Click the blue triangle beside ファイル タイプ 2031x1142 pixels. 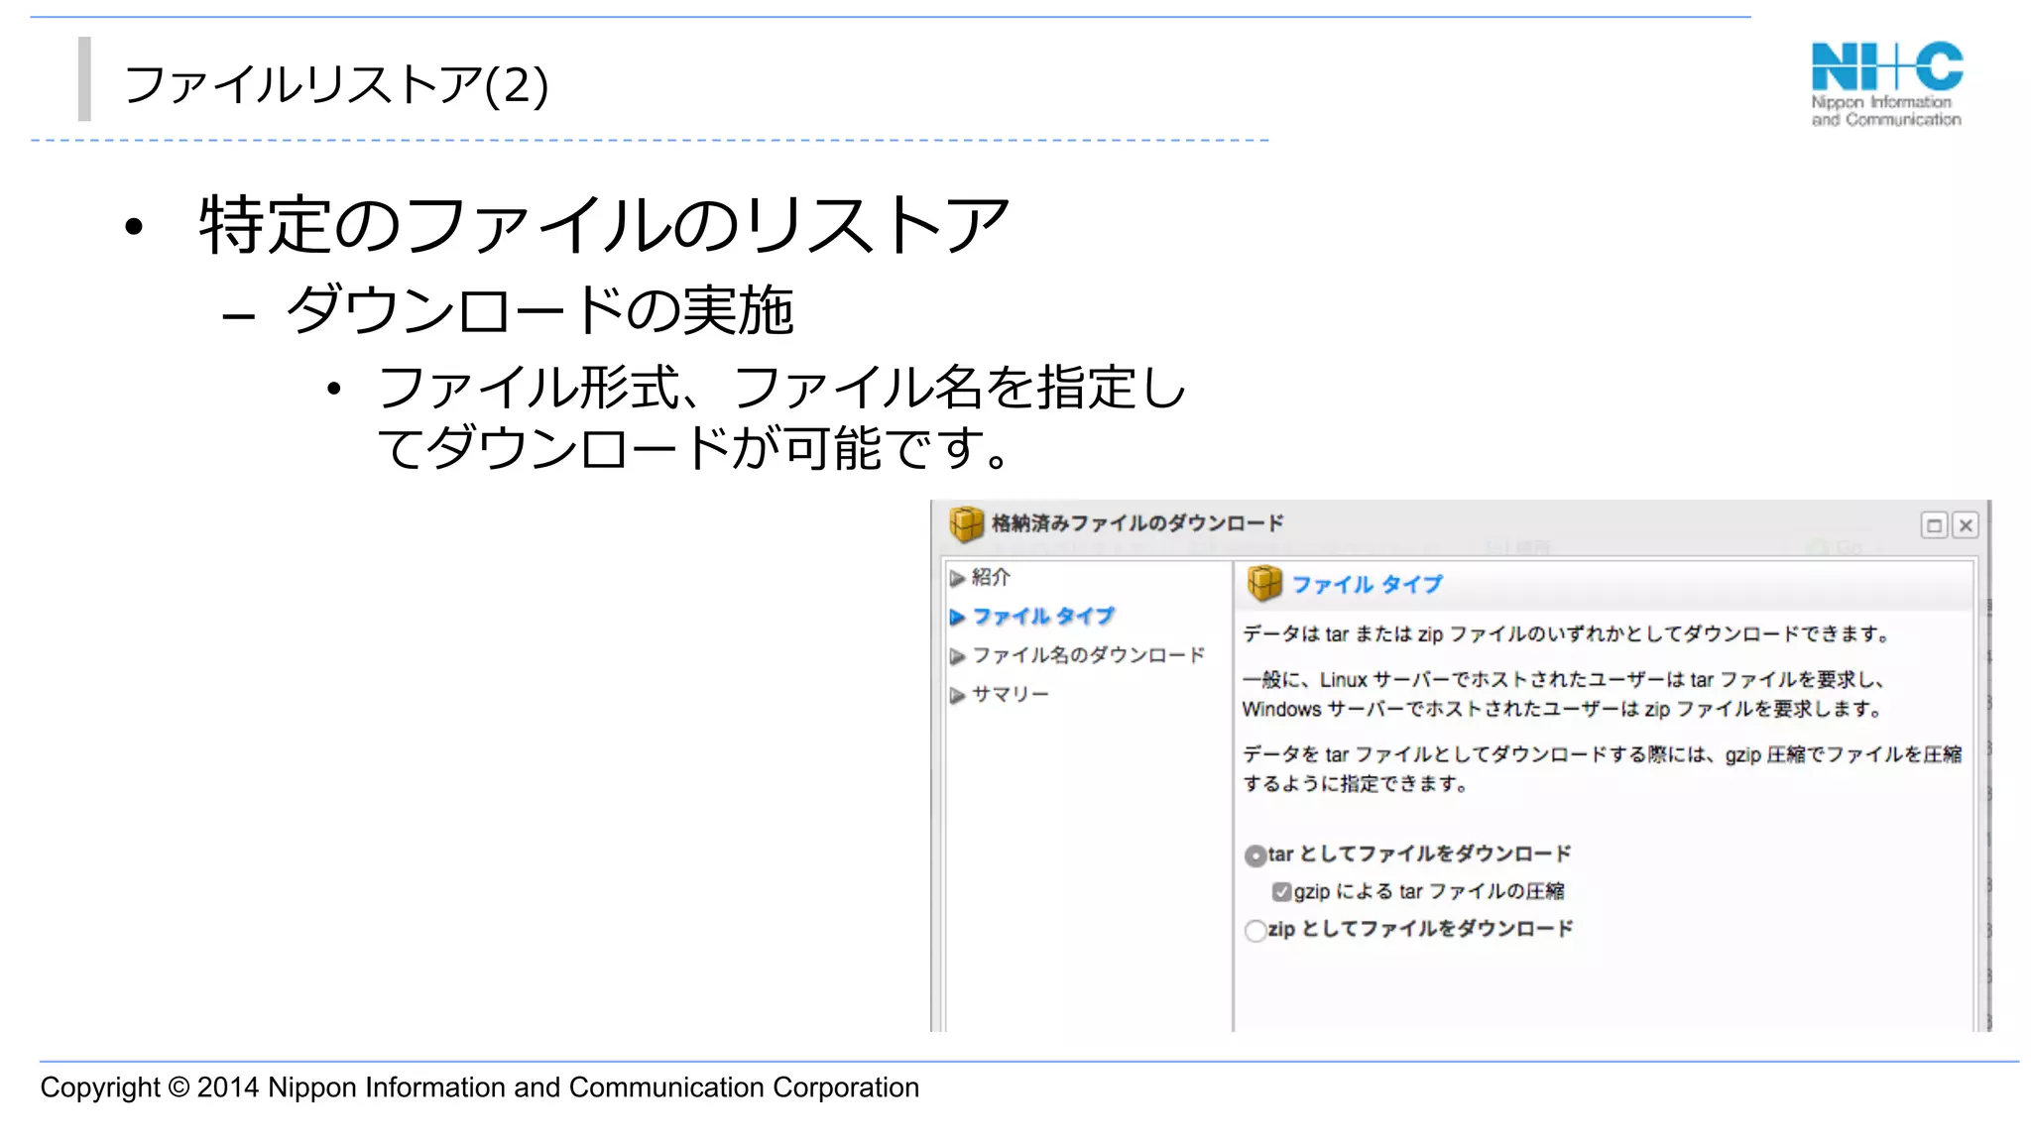(x=957, y=618)
